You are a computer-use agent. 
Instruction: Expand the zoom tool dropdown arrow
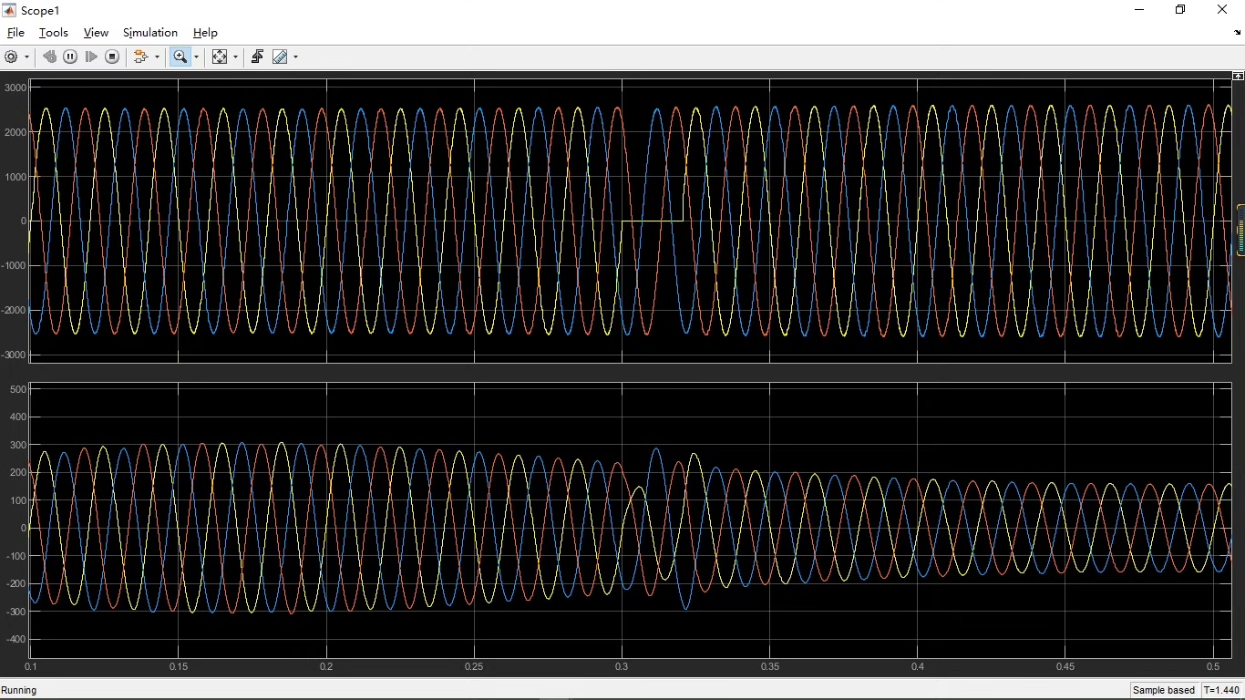pos(196,57)
